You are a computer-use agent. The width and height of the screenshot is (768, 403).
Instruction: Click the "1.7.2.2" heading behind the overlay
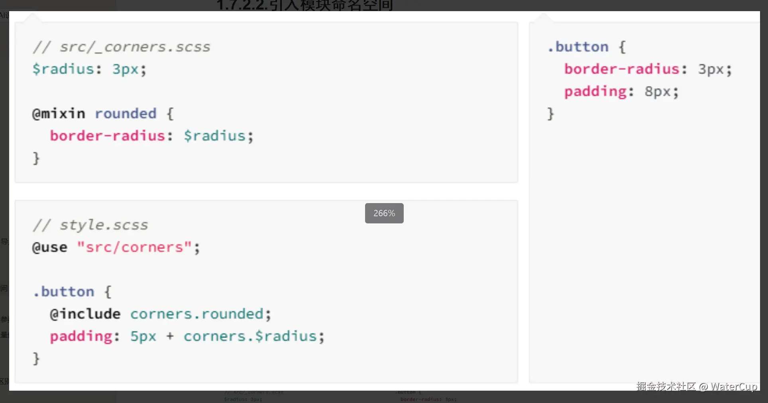click(x=304, y=6)
